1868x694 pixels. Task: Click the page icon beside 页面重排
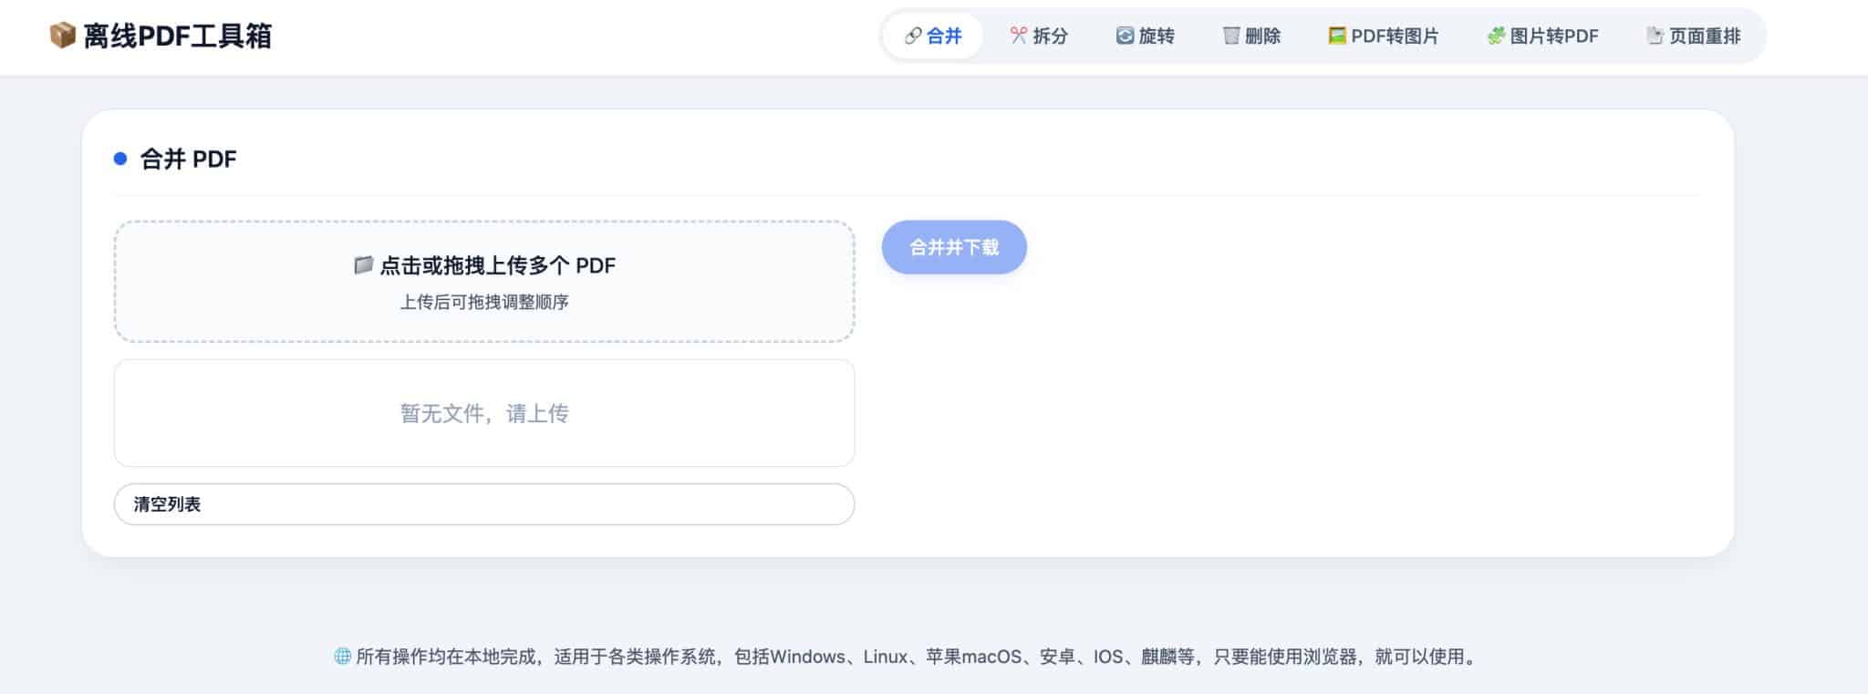1655,36
